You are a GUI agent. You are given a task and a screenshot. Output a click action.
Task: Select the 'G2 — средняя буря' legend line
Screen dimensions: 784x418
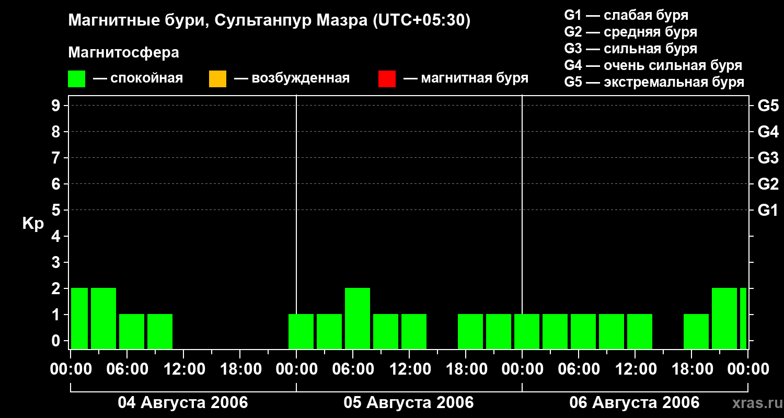click(x=631, y=32)
